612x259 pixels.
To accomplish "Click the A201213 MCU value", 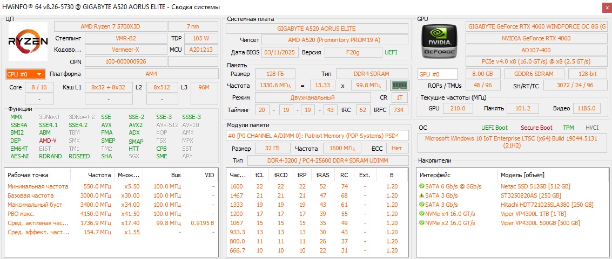I will tap(201, 50).
